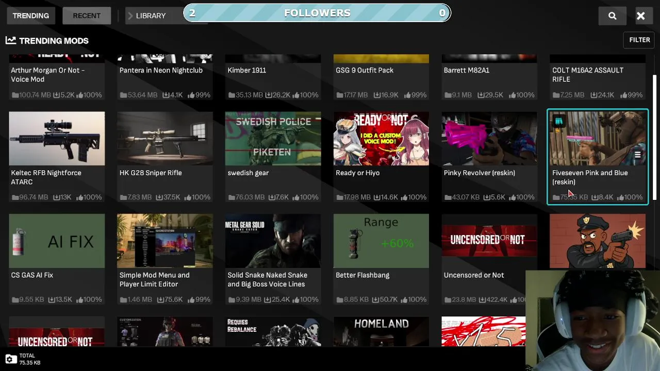Click the file size icon on Uncensored or Not

click(448, 299)
